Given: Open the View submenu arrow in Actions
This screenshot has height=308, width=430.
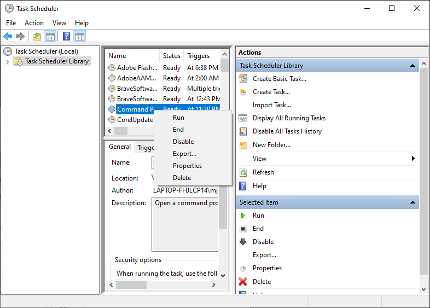Looking at the screenshot, I should click(413, 159).
